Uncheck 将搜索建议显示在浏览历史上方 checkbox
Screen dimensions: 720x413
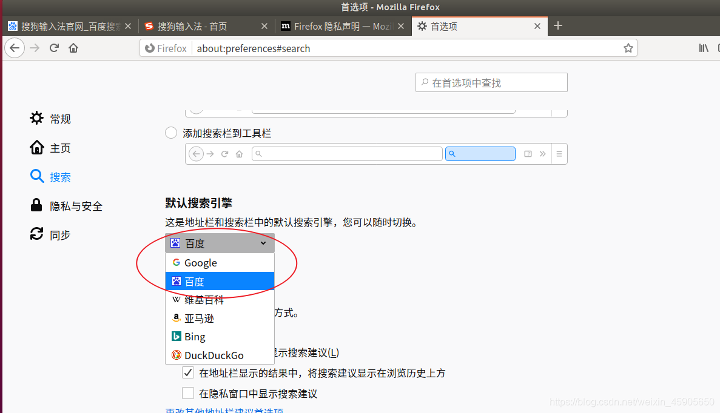tap(188, 372)
